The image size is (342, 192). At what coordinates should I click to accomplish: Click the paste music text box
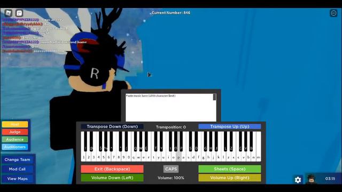(169, 107)
